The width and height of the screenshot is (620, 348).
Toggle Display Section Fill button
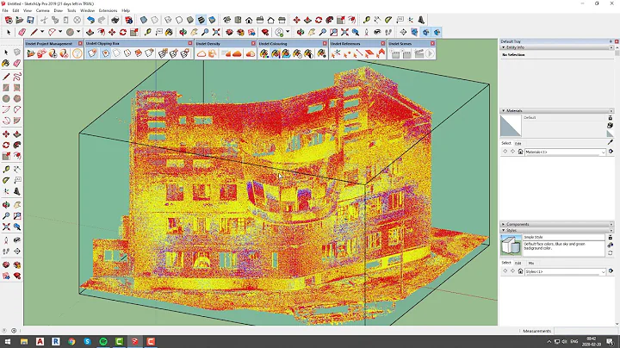(x=437, y=32)
